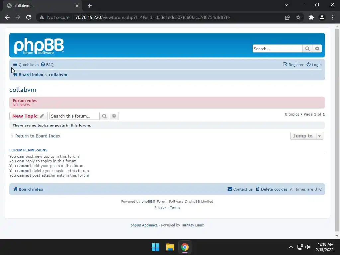340x255 pixels.
Task: Focus the Search this forum field
Action: pyautogui.click(x=74, y=116)
